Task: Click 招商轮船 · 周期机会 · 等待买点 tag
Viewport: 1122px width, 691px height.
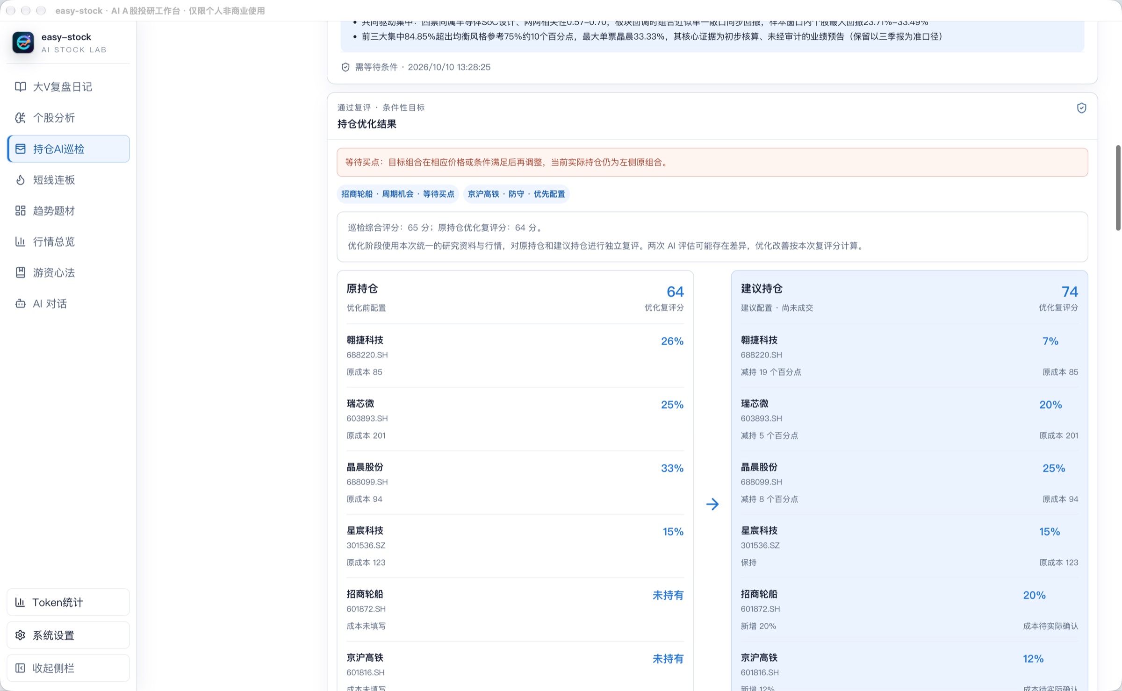Action: point(398,194)
